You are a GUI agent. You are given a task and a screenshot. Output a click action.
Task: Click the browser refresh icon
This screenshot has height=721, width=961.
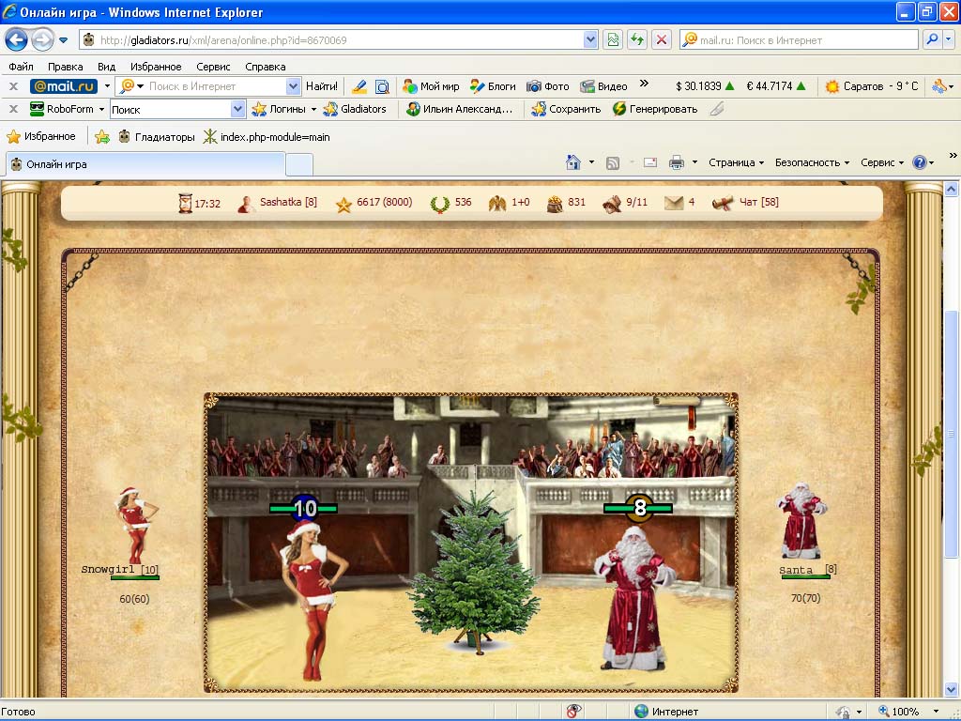pyautogui.click(x=637, y=40)
